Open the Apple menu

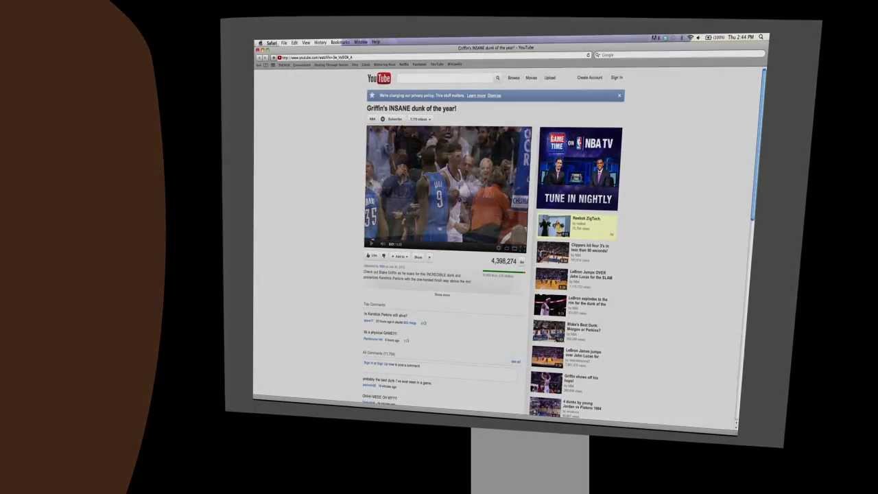click(260, 43)
